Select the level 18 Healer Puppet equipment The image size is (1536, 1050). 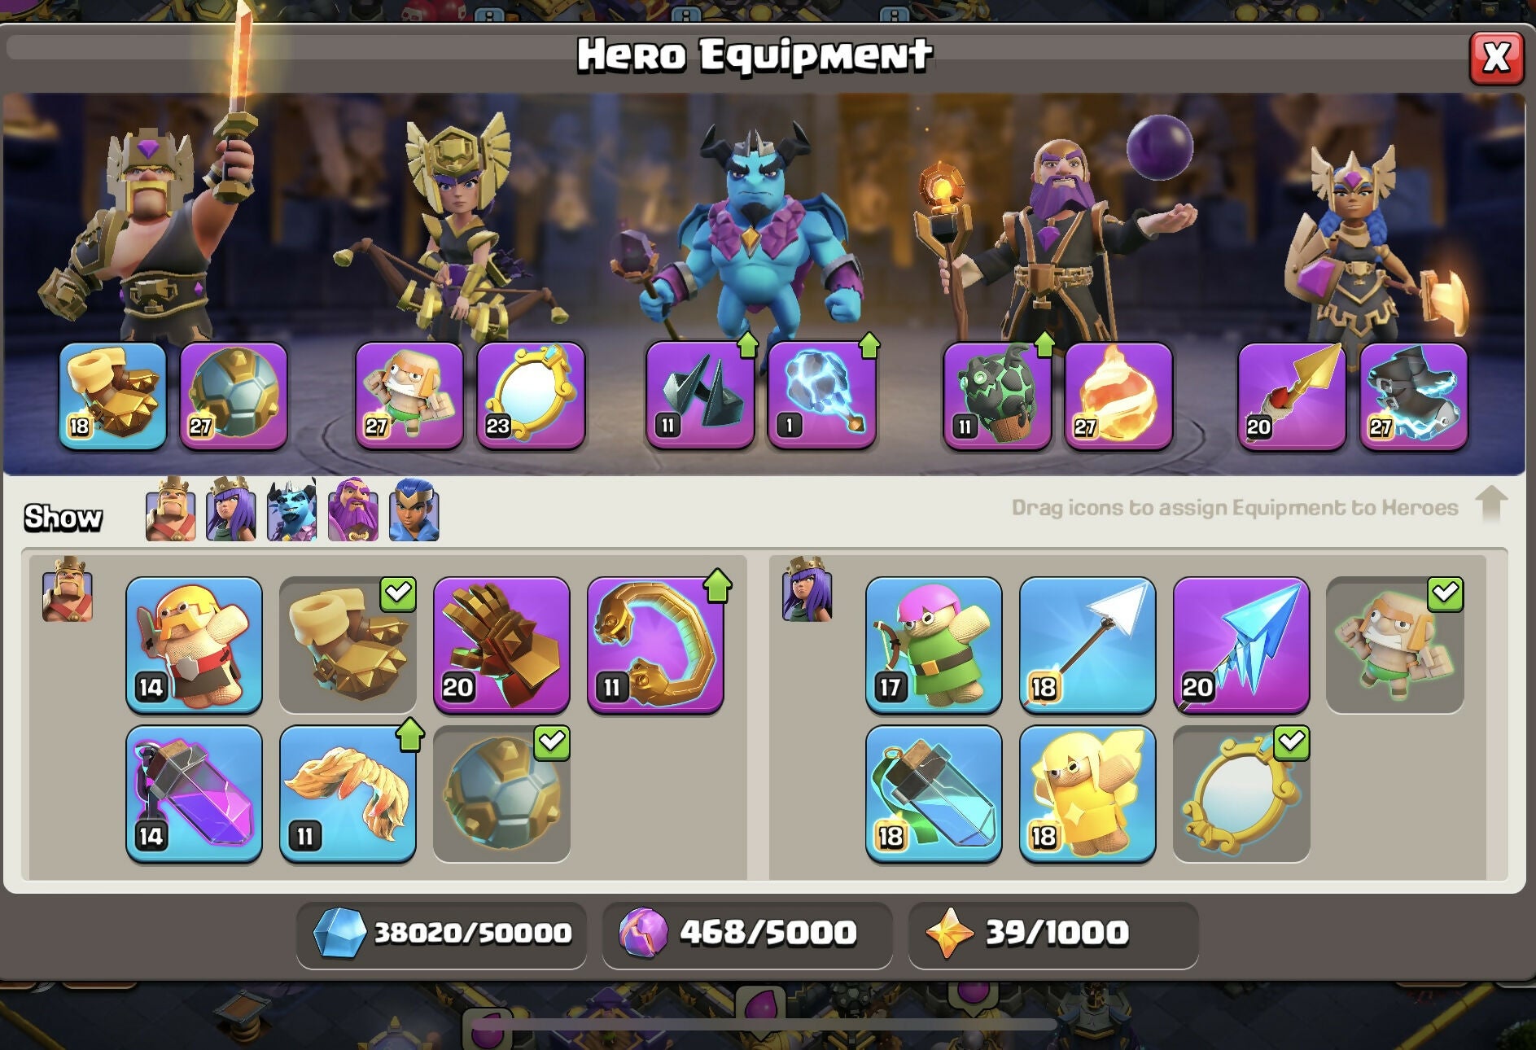click(1087, 794)
